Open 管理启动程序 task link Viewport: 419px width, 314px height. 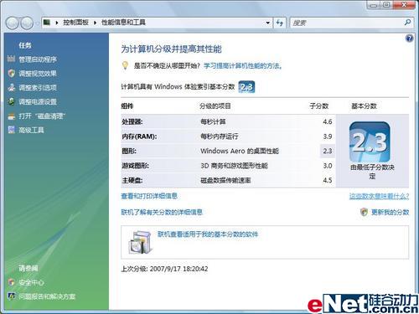click(38, 59)
